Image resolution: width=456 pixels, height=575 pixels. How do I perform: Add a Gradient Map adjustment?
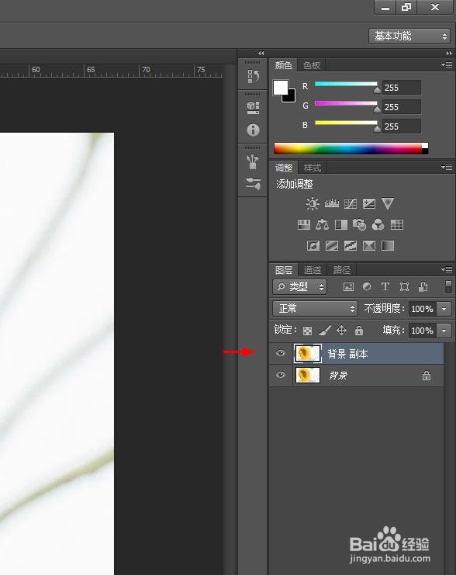coord(388,245)
